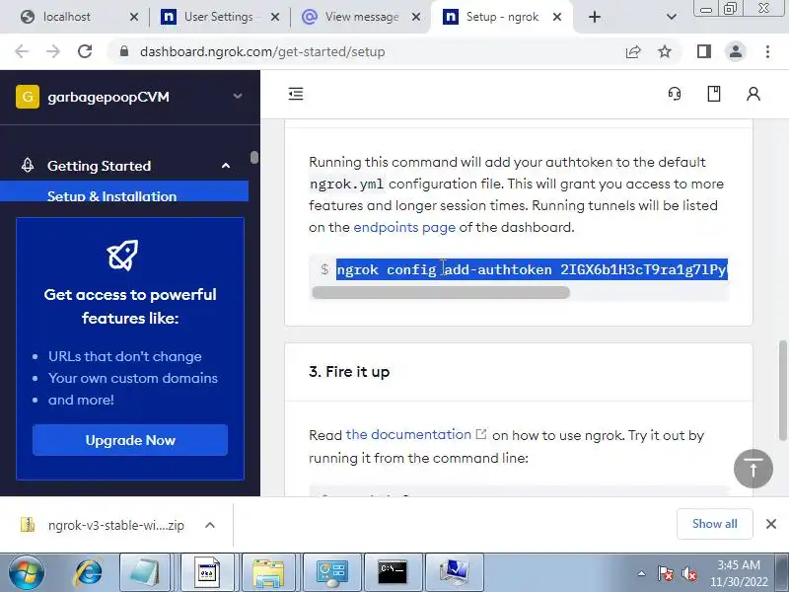Open the user account icon
This screenshot has height=592, width=789.
753,94
